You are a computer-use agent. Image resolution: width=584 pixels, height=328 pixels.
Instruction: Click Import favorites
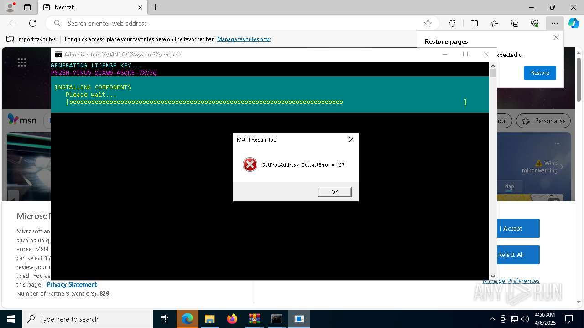(31, 39)
